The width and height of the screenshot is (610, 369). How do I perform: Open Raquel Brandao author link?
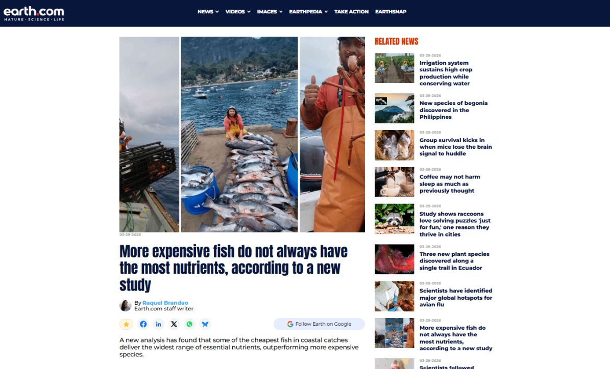[x=165, y=303]
